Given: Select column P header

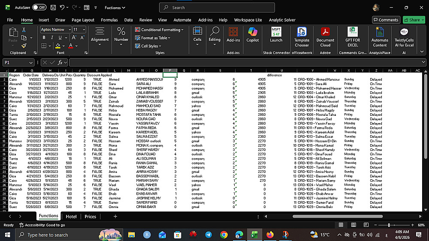Looking at the screenshot, I should pos(170,71).
